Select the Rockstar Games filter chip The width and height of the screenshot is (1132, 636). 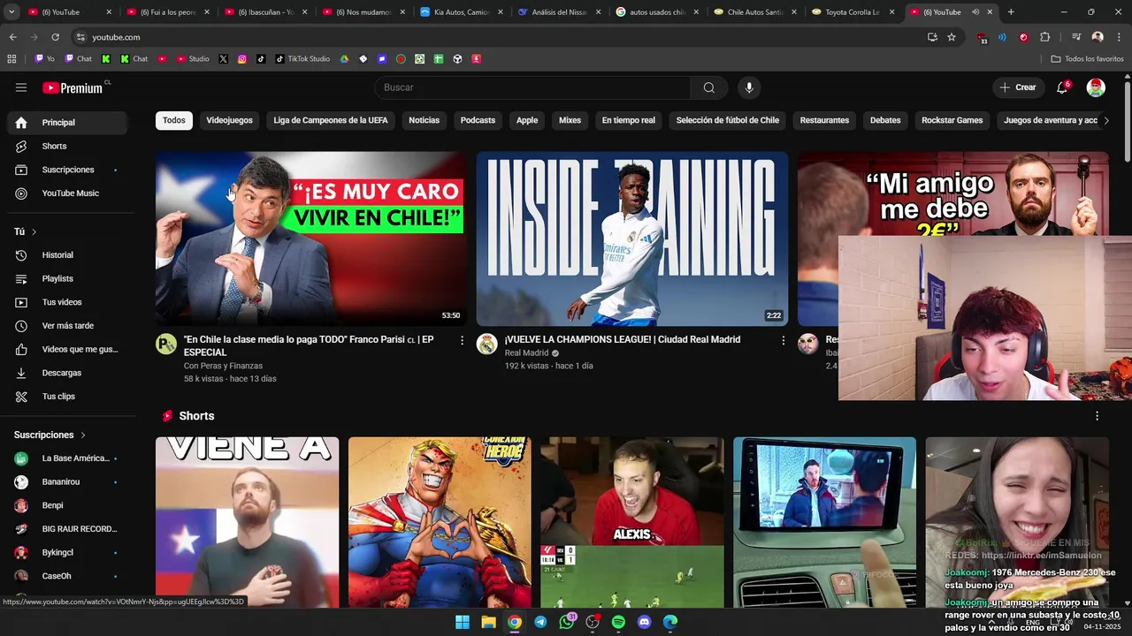952,120
